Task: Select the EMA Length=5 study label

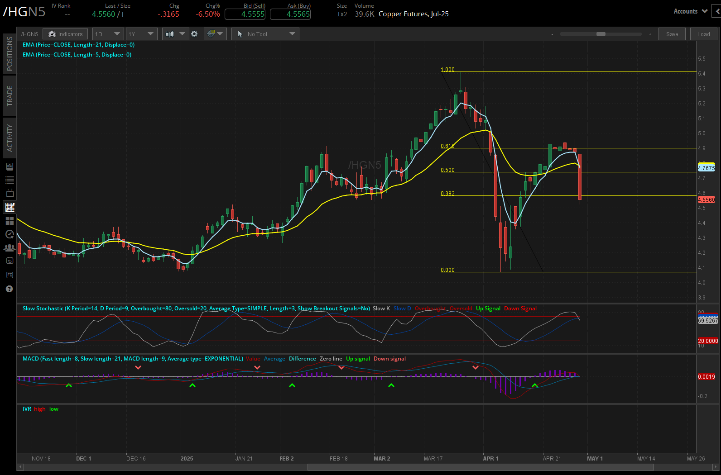Action: pyautogui.click(x=77, y=55)
